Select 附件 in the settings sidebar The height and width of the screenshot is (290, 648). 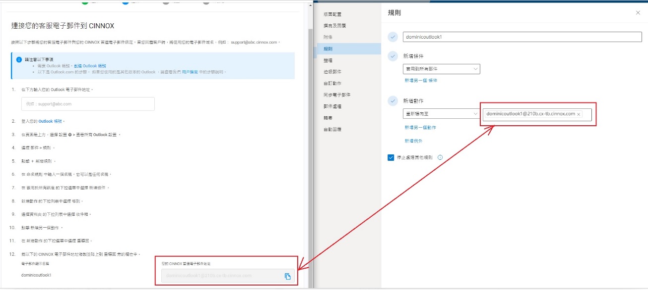[328, 37]
